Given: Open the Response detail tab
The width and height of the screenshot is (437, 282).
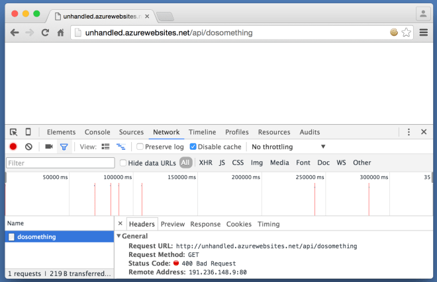Looking at the screenshot, I should click(205, 224).
